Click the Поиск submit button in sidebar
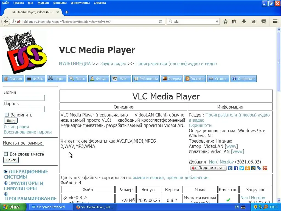This screenshot has height=211, width=281. (11, 160)
